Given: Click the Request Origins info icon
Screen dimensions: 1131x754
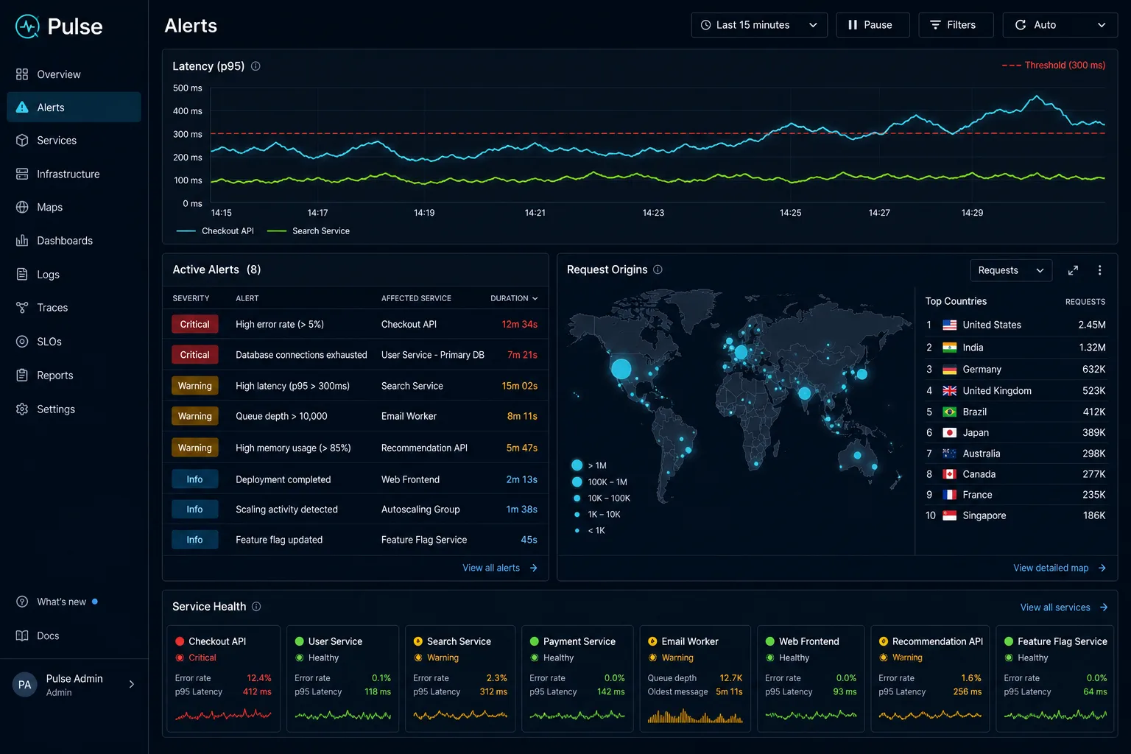Looking at the screenshot, I should [658, 270].
